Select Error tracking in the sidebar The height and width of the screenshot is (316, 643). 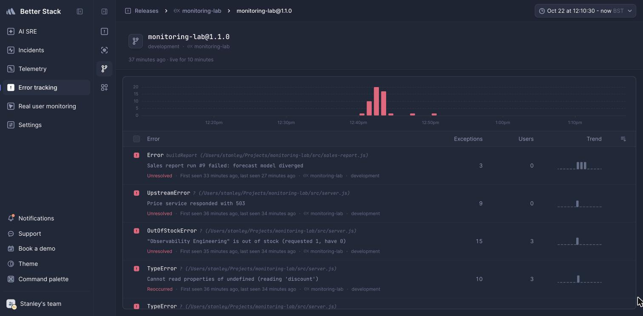pos(46,87)
